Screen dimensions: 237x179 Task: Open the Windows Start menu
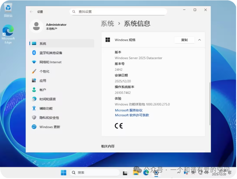pos(64,173)
